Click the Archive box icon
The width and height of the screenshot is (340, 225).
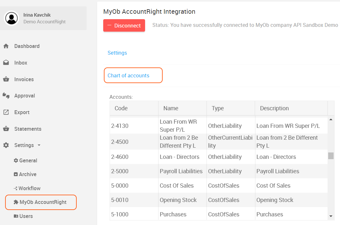tap(16, 174)
